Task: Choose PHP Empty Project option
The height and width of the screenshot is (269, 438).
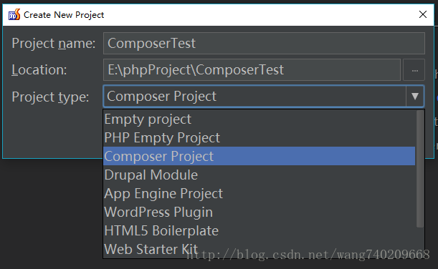Action: coord(260,137)
